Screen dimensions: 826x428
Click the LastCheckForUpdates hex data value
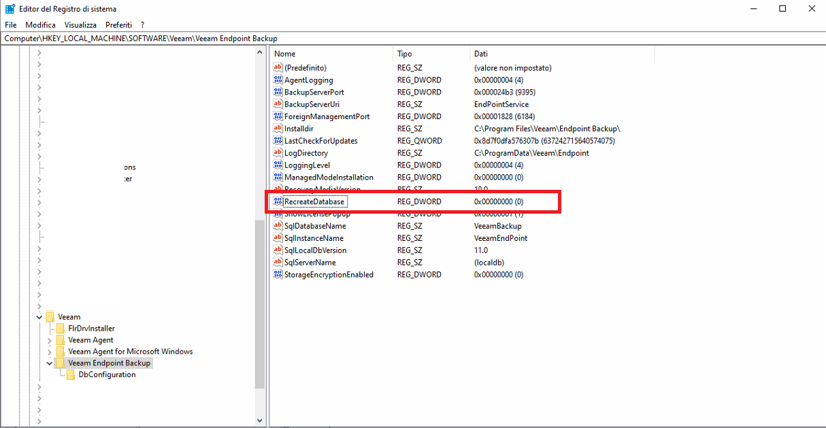tap(544, 141)
